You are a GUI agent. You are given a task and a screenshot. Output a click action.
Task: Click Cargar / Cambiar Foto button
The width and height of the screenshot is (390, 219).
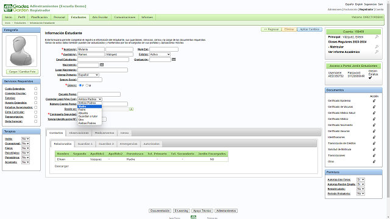pyautogui.click(x=22, y=72)
